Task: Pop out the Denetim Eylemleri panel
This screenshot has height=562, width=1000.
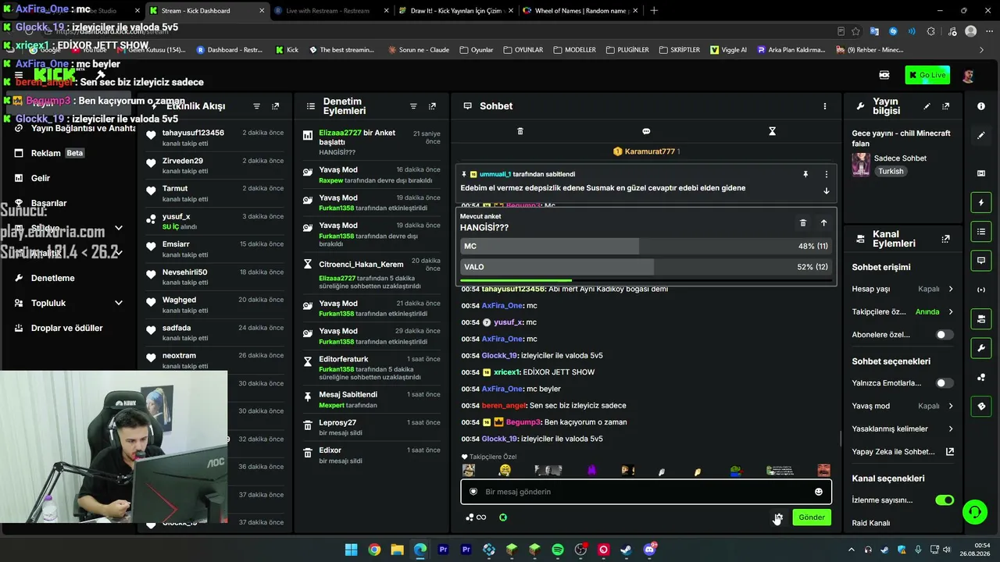Action: [x=432, y=106]
